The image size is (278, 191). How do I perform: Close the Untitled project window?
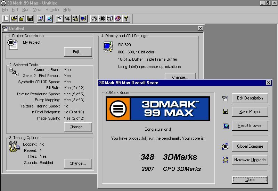tap(200, 28)
